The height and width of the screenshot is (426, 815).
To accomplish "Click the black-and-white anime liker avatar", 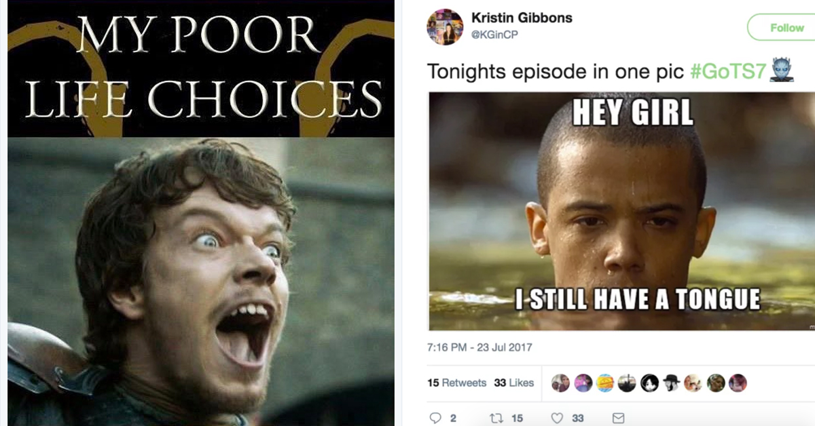I will click(649, 383).
